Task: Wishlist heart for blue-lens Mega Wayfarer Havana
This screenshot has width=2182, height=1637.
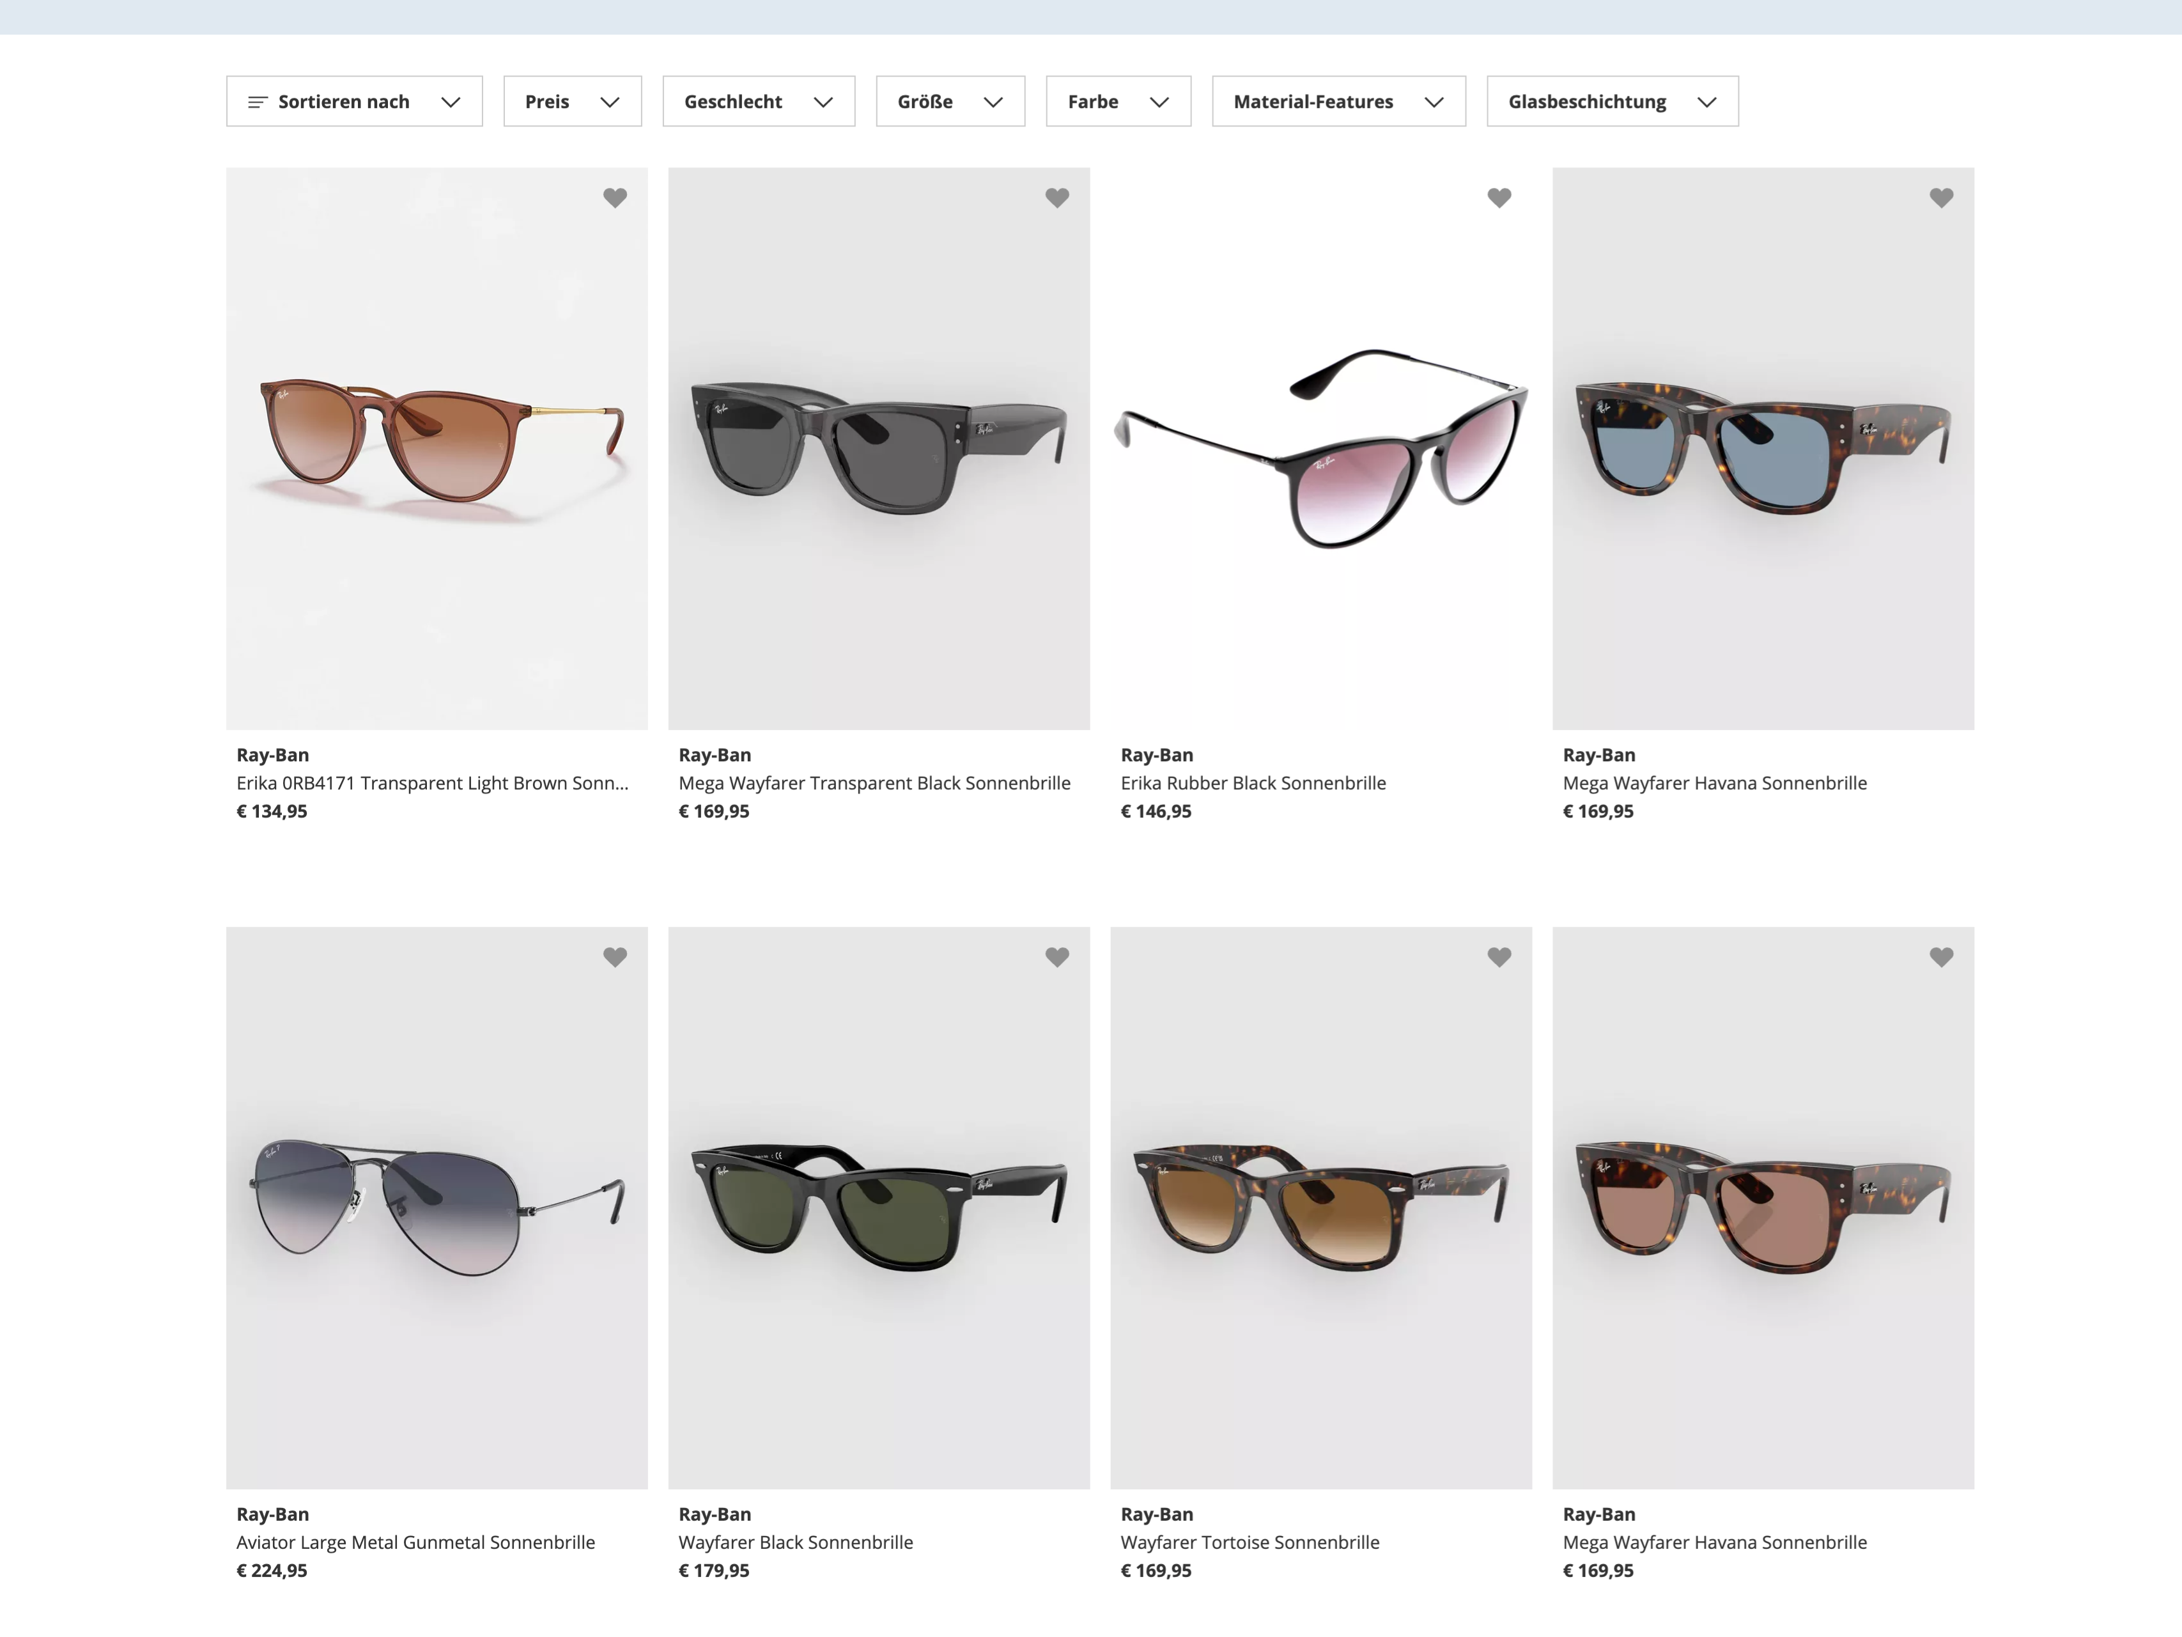Action: point(1940,198)
